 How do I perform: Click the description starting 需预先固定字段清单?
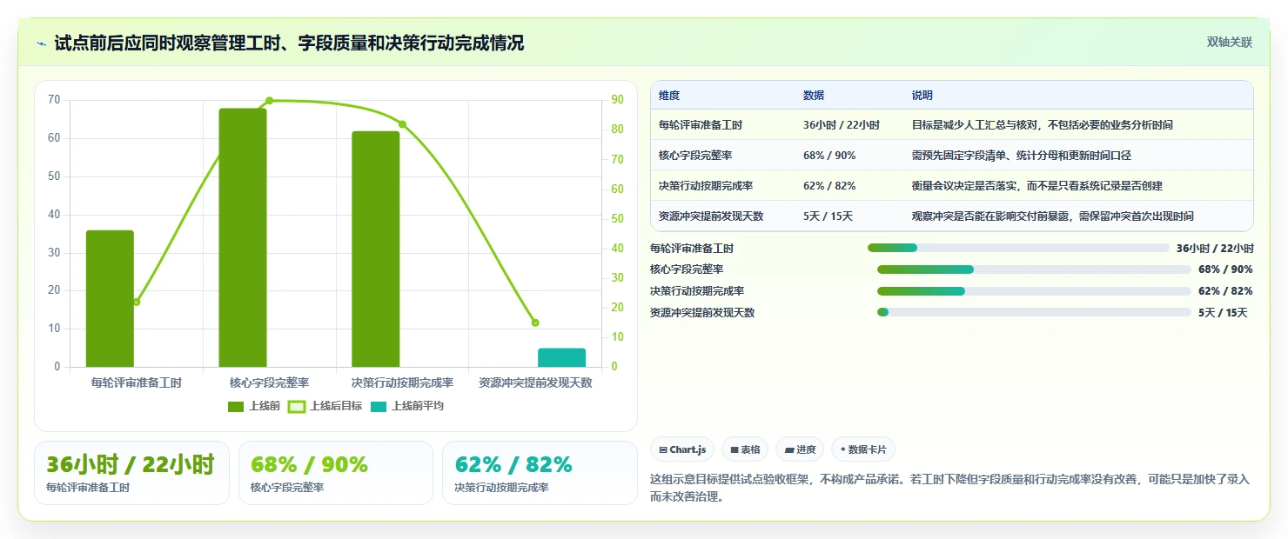point(1021,156)
